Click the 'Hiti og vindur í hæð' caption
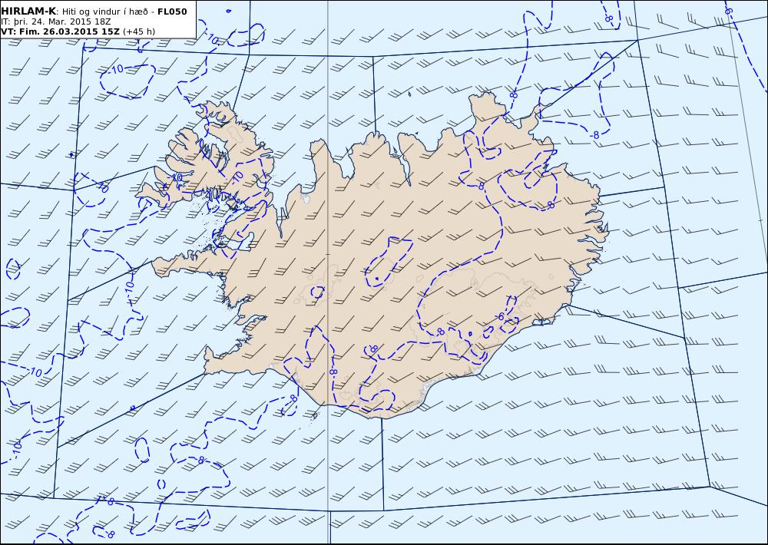The height and width of the screenshot is (545, 768). (x=104, y=12)
